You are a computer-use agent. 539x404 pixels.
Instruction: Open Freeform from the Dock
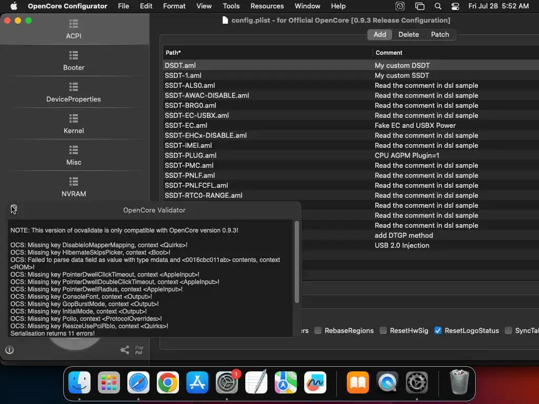coord(315,382)
